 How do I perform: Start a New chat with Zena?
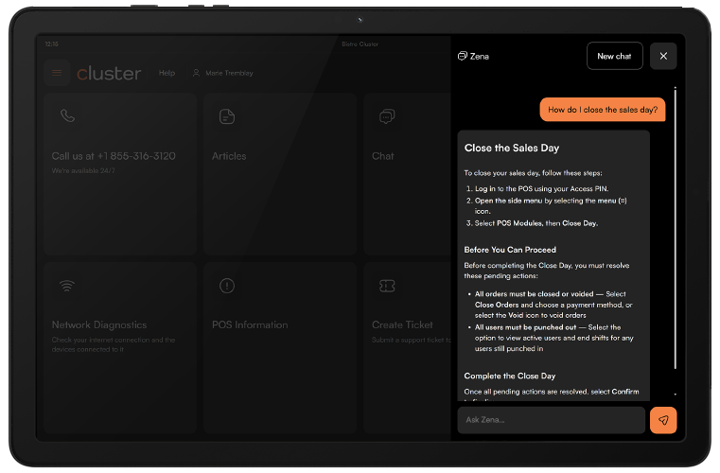614,56
